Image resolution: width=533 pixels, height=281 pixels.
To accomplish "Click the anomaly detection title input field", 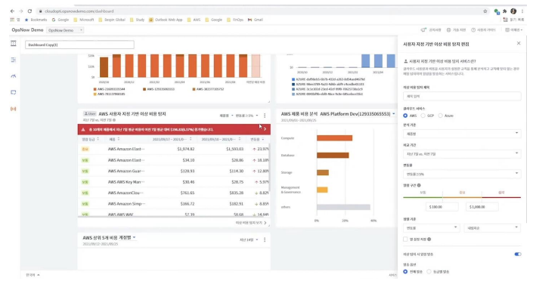I will click(462, 96).
